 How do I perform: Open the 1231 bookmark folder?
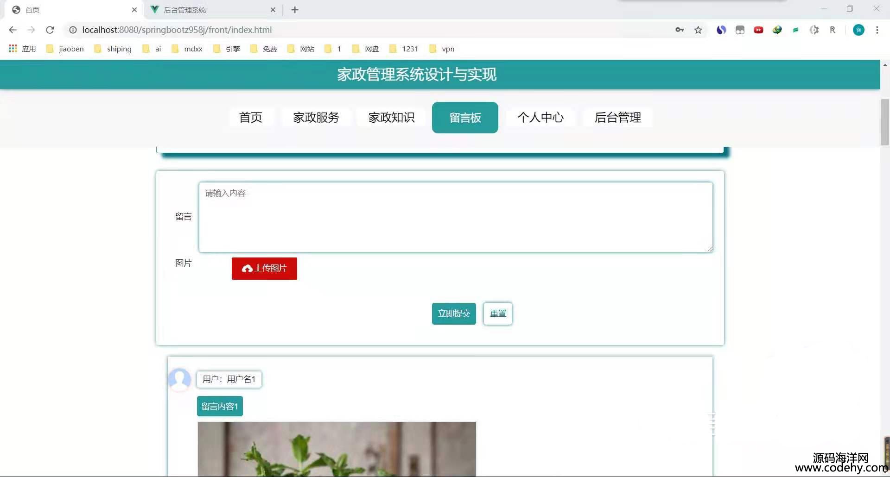(x=404, y=49)
